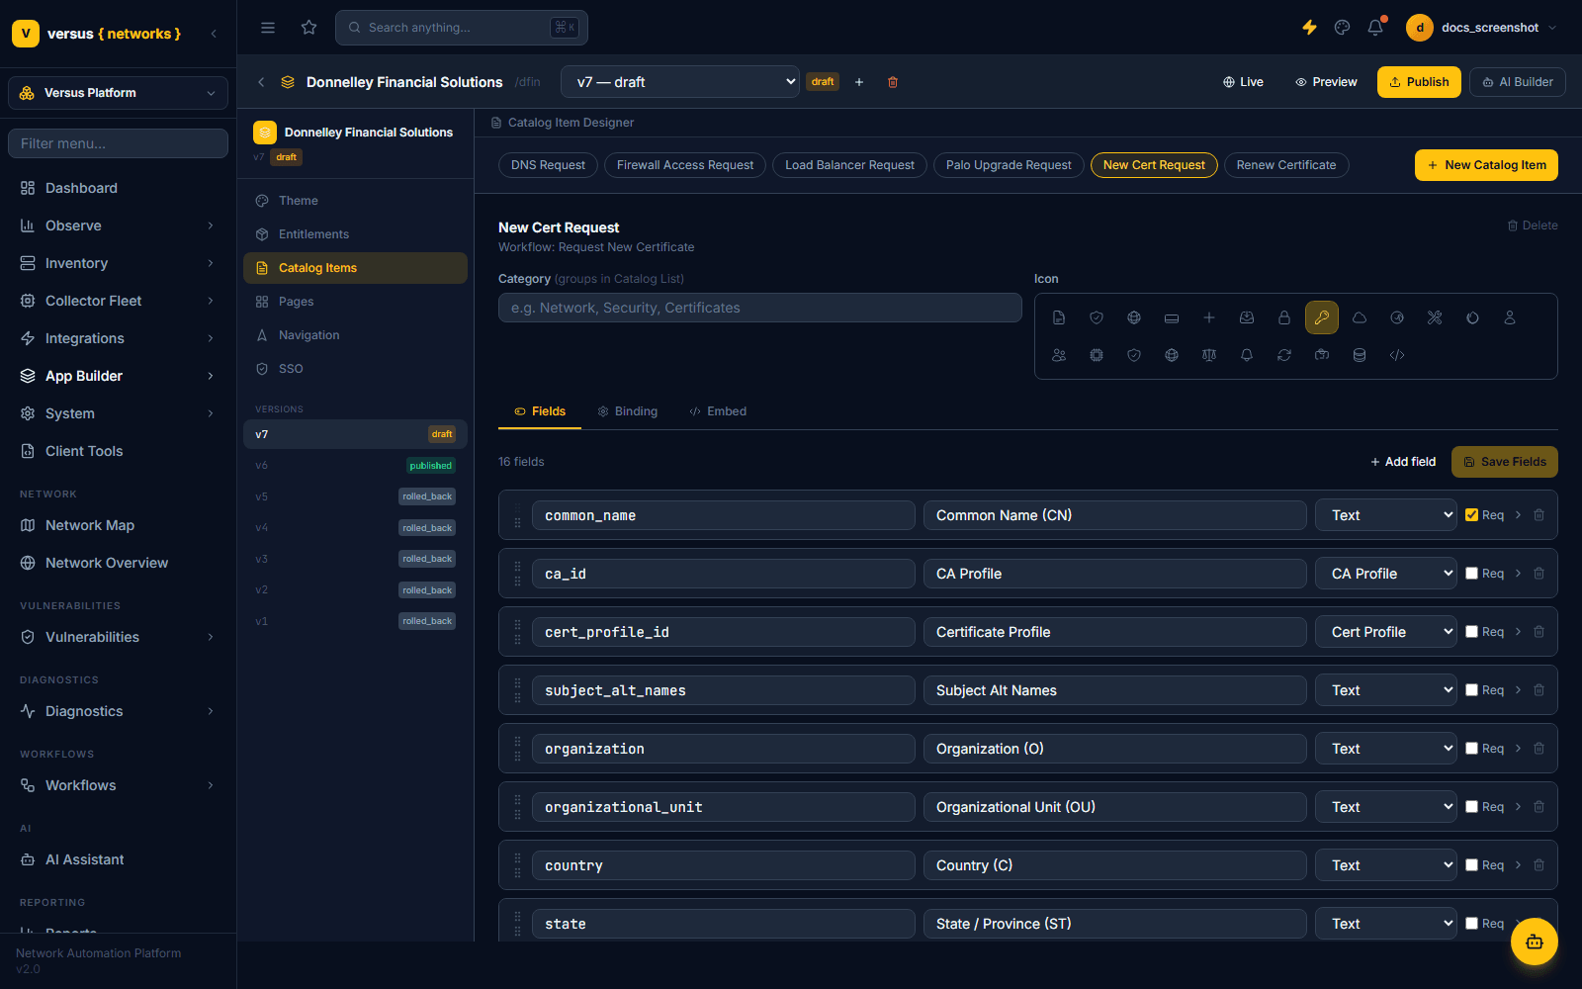Click New Catalog Item button
This screenshot has height=989, width=1582.
(1486, 165)
